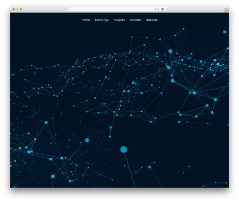Click the green fullscreen window dot
The width and height of the screenshot is (239, 202).
pyautogui.click(x=21, y=9)
